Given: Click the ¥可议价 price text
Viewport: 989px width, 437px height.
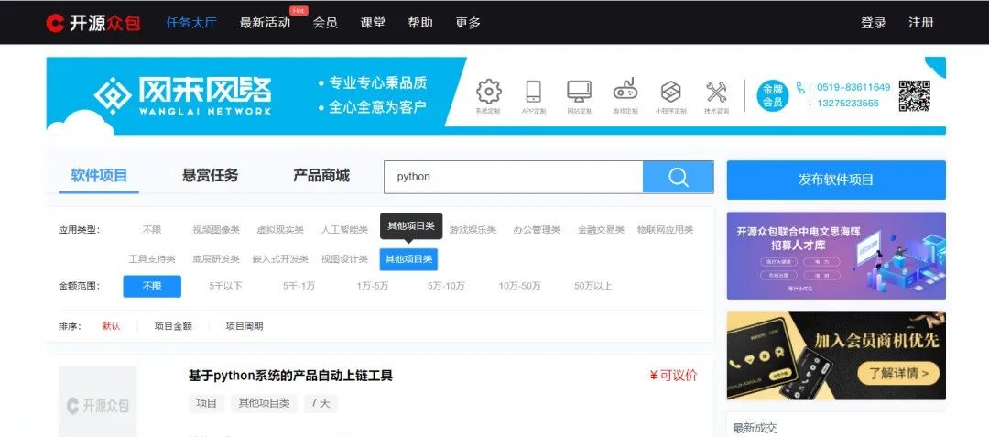Looking at the screenshot, I should [674, 376].
